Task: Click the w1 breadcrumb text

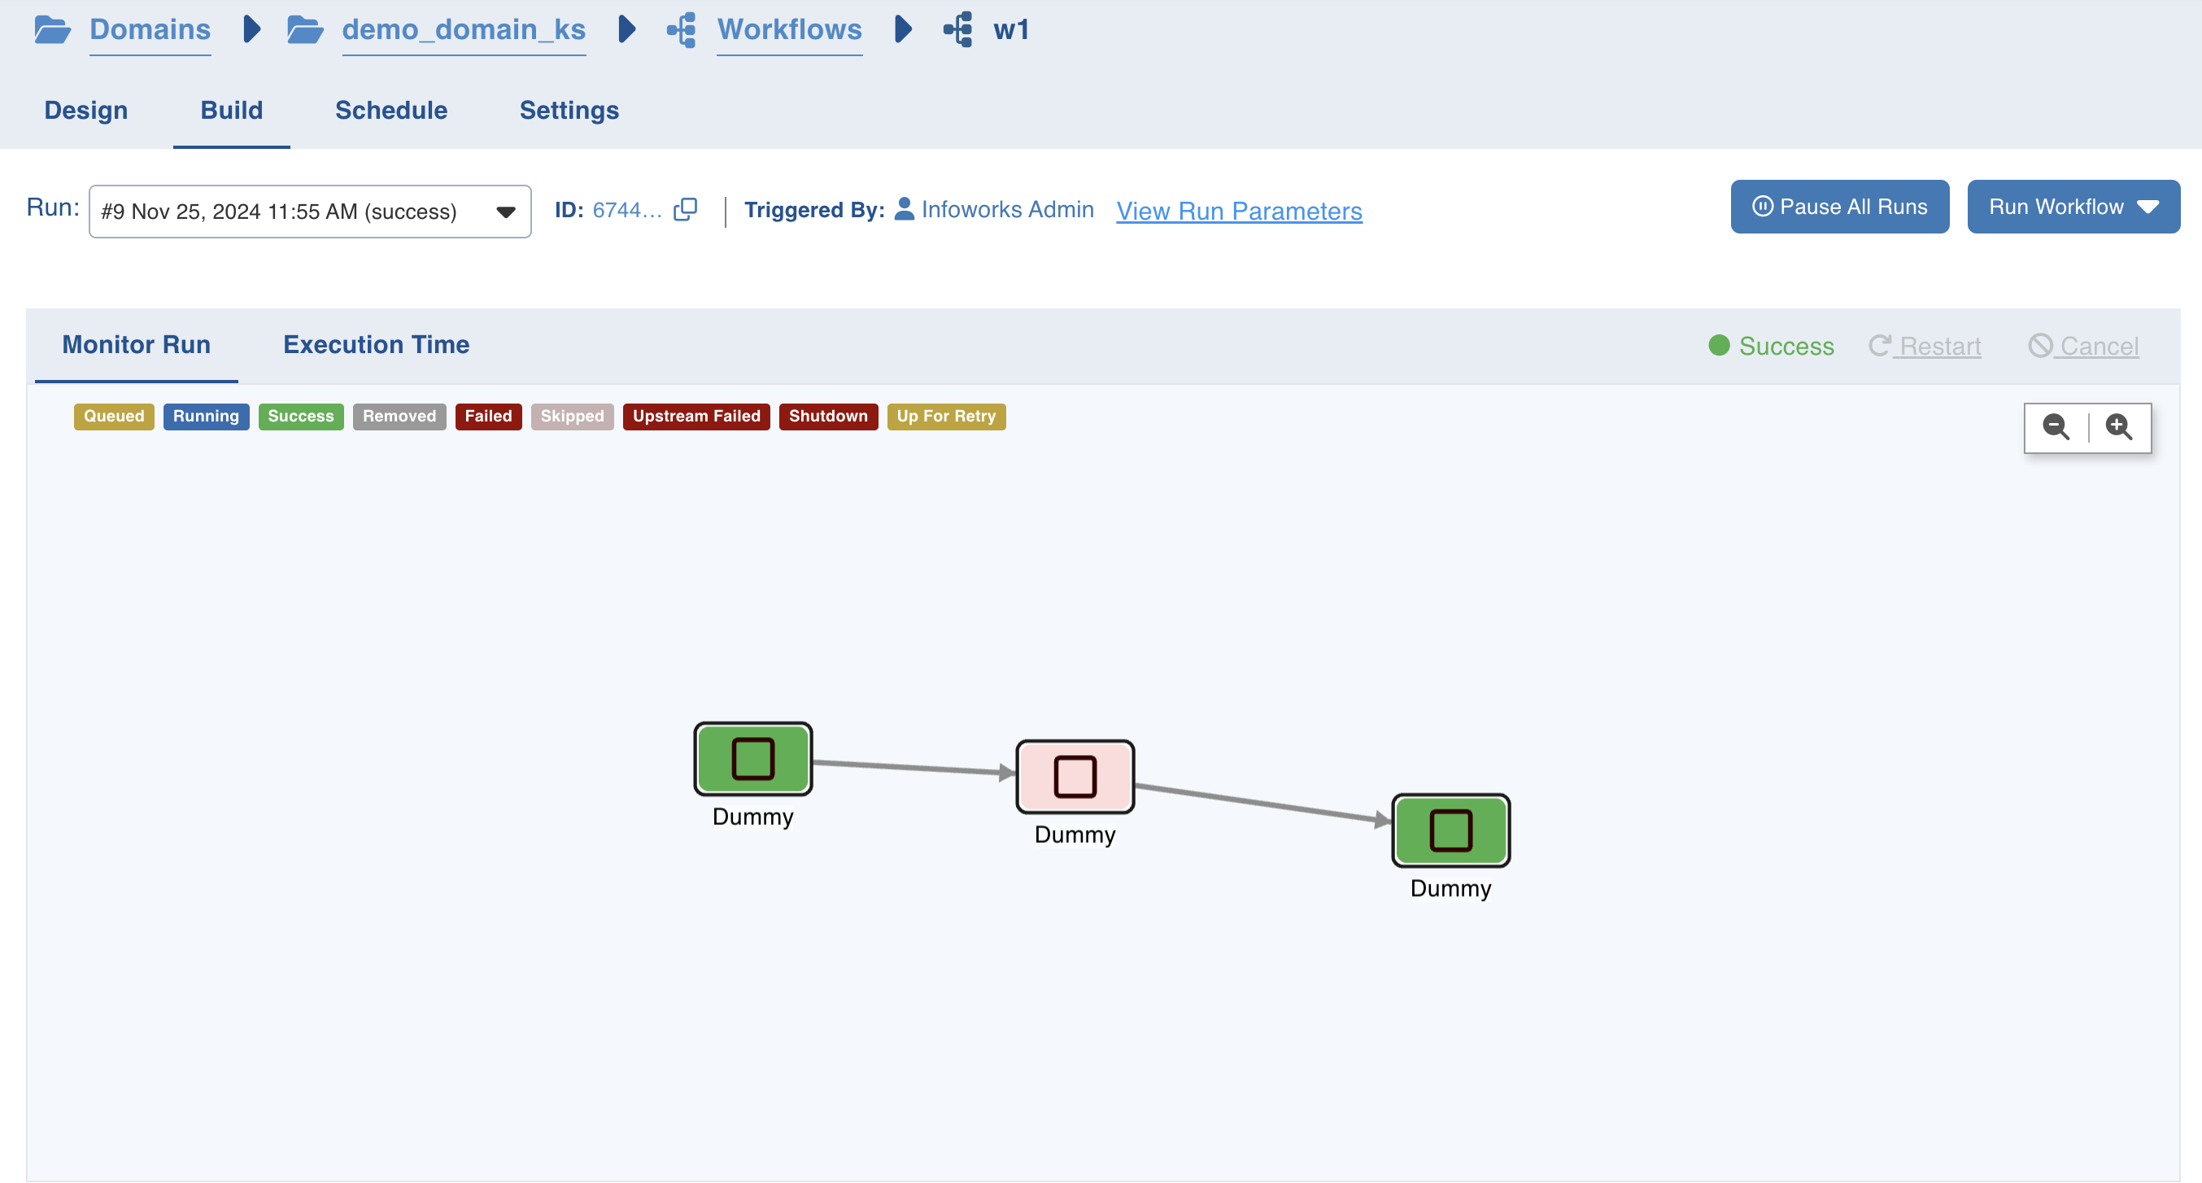Action: click(x=1011, y=30)
